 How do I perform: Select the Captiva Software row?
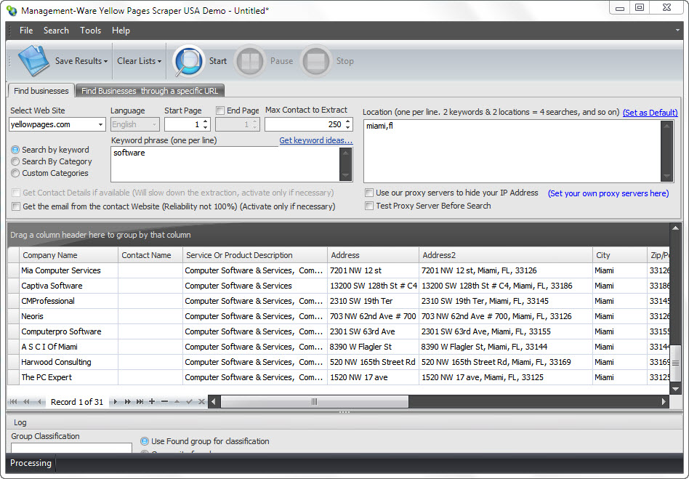click(x=339, y=286)
